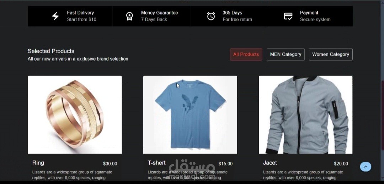Open the gray Jacet product image

tap(306, 115)
